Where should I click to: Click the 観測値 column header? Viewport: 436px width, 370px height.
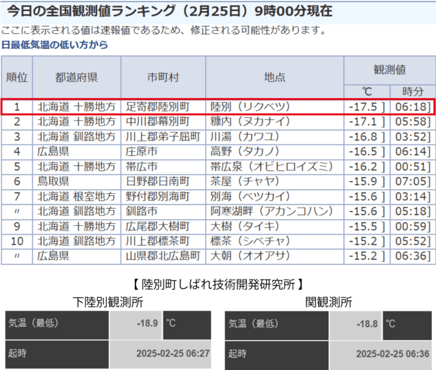[x=390, y=70]
